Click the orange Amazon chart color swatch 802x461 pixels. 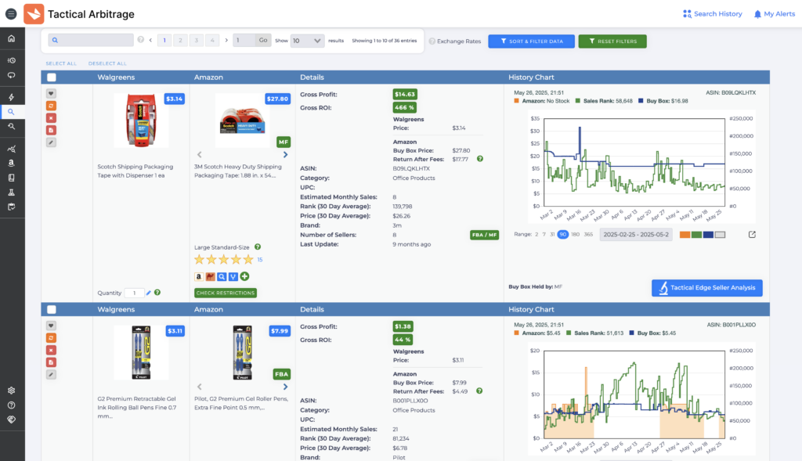tap(685, 234)
